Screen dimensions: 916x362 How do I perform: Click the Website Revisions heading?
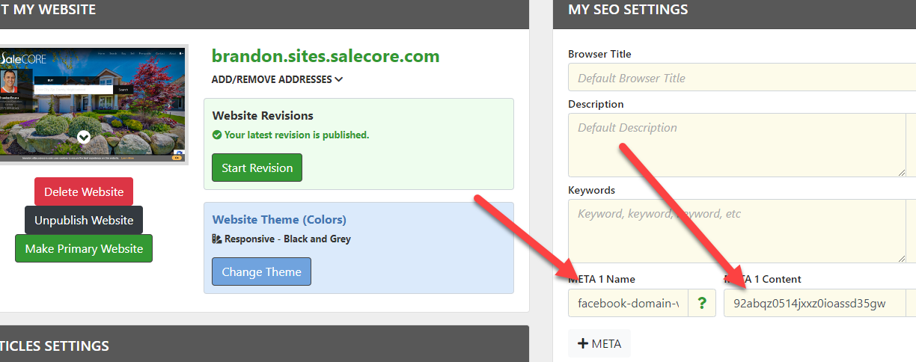pyautogui.click(x=263, y=116)
